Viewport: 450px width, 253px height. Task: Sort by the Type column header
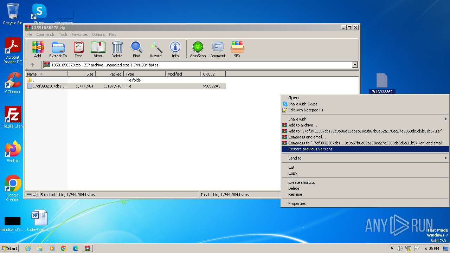click(145, 74)
